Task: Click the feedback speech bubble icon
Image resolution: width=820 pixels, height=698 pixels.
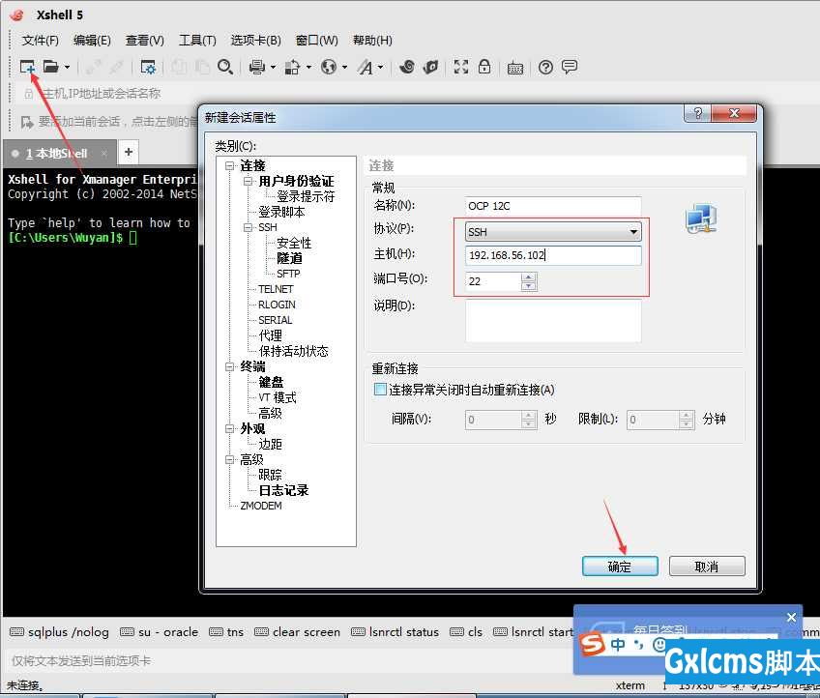Action: pos(569,67)
